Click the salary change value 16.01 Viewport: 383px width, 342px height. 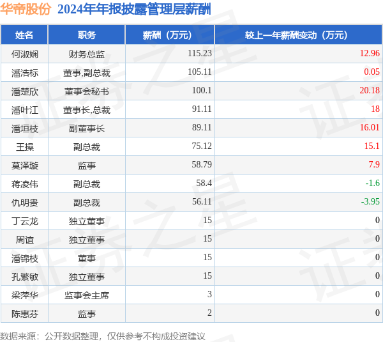[x=370, y=127]
